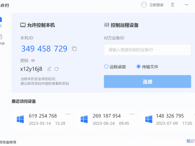Viewport: 195px width, 146px height.
Task: Open more options for device 619 254 768
Action: click(x=68, y=114)
